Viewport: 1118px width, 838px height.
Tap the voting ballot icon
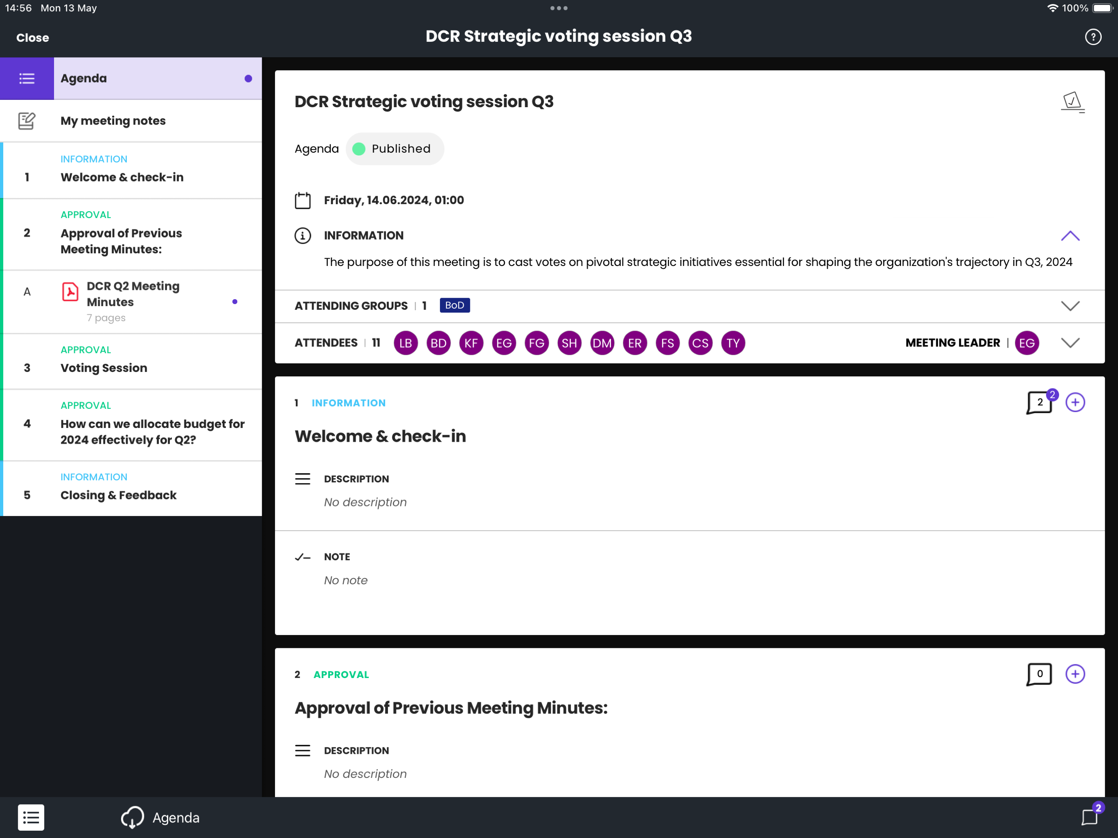(1072, 102)
